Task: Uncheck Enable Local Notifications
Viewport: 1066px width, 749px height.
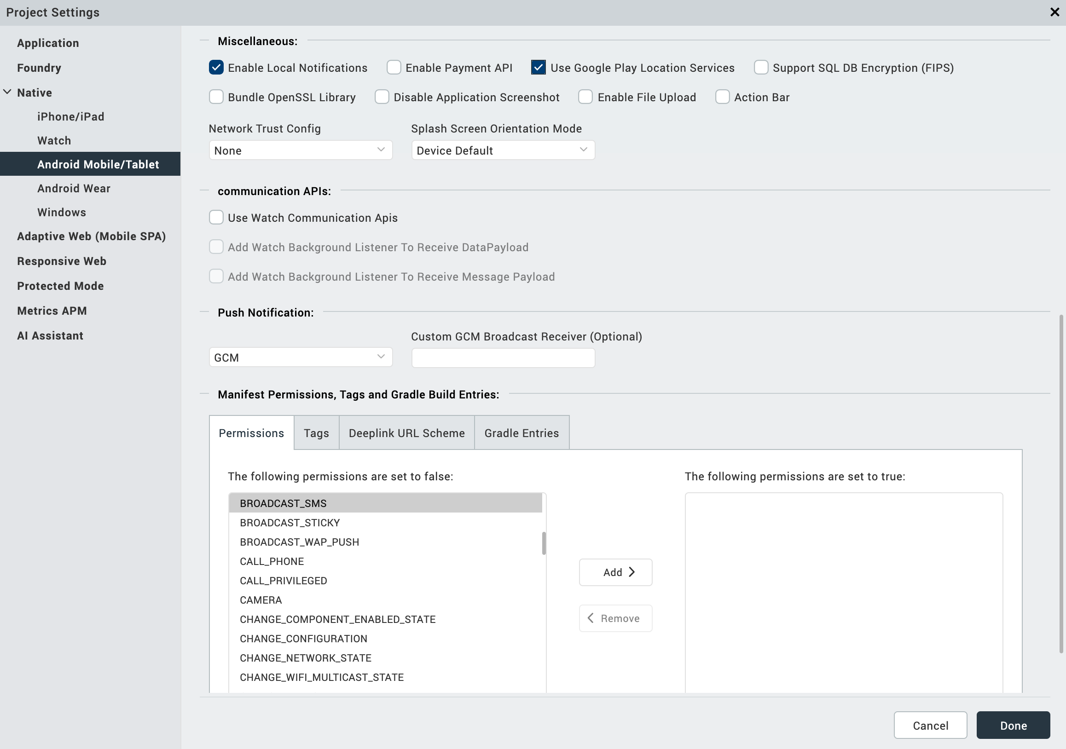Action: point(216,68)
